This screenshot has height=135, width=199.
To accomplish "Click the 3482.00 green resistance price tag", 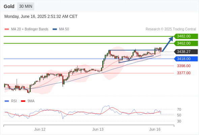I will coord(186,36).
